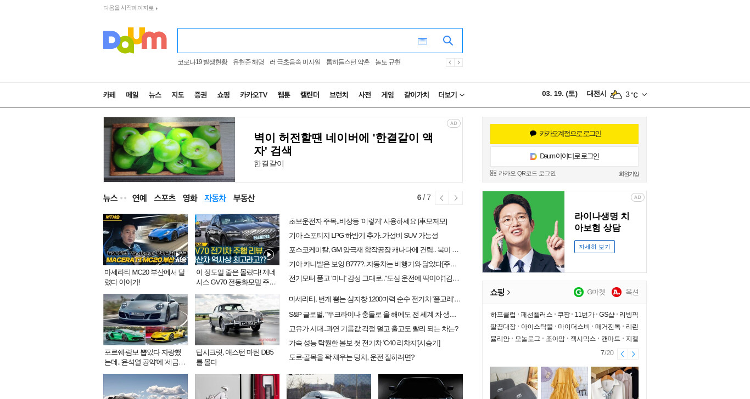Open yellow dress product thumbnail
The image size is (750, 399).
[564, 383]
